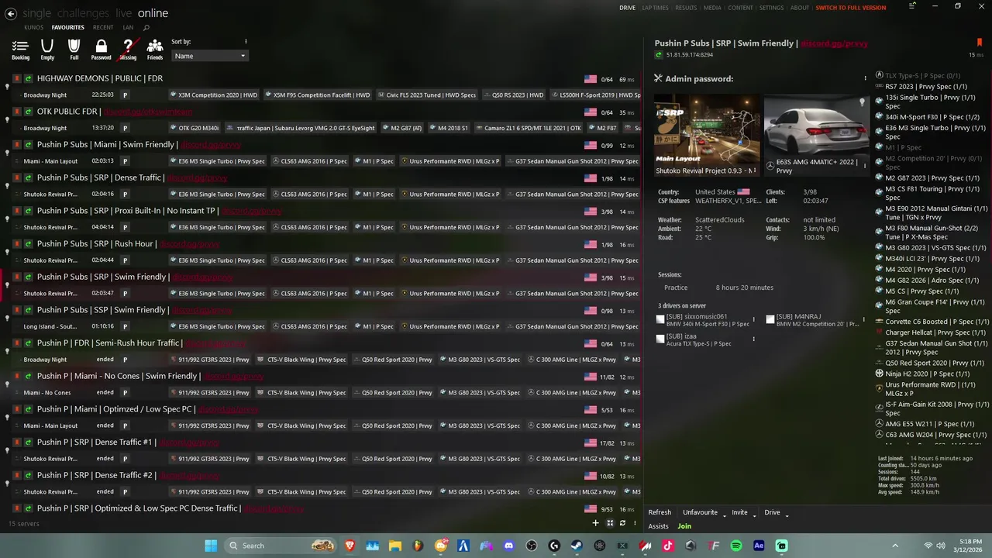Open Steam from the taskbar
Image resolution: width=992 pixels, height=558 pixels.
577,546
